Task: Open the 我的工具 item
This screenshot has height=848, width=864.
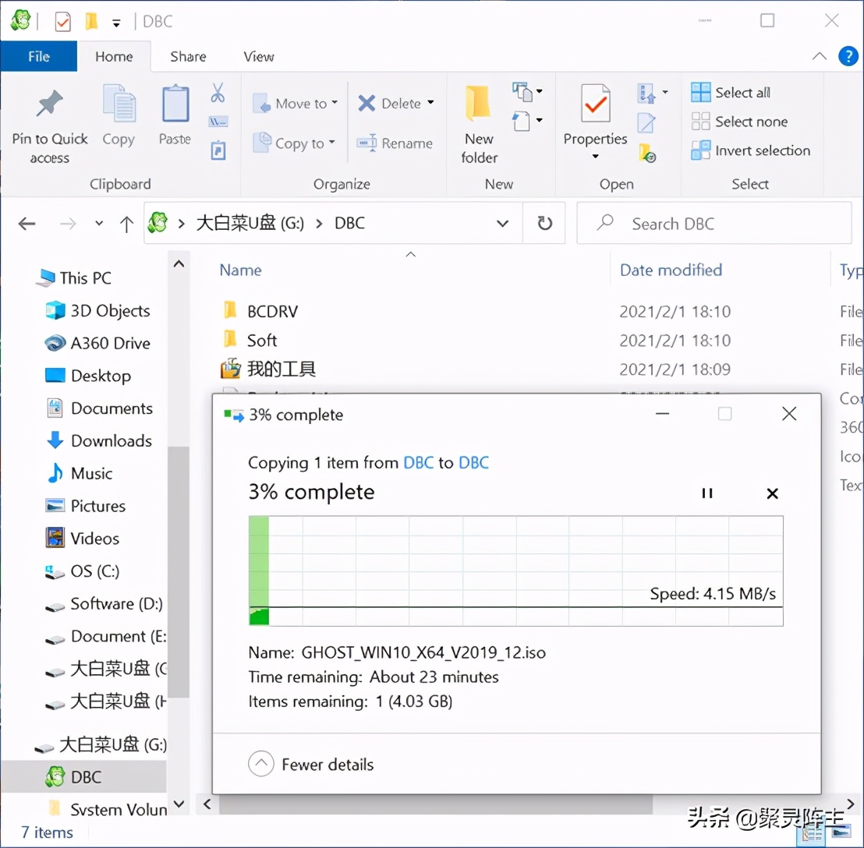Action: (281, 369)
